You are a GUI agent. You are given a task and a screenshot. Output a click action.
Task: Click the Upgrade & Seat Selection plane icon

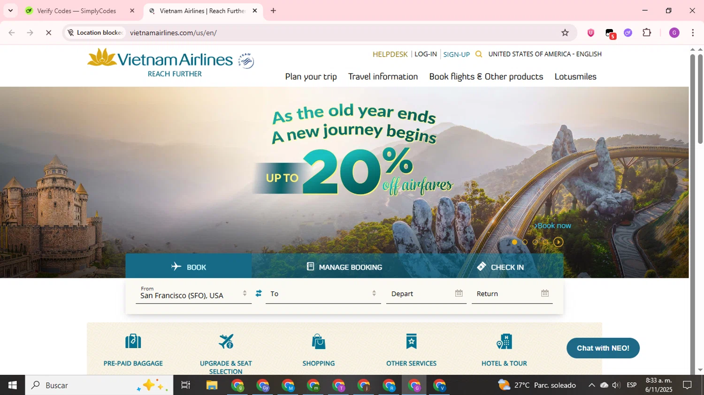pyautogui.click(x=226, y=341)
